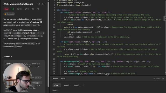166x93 pixels.
Task: Switch to the Result tab
Action: click(63, 79)
